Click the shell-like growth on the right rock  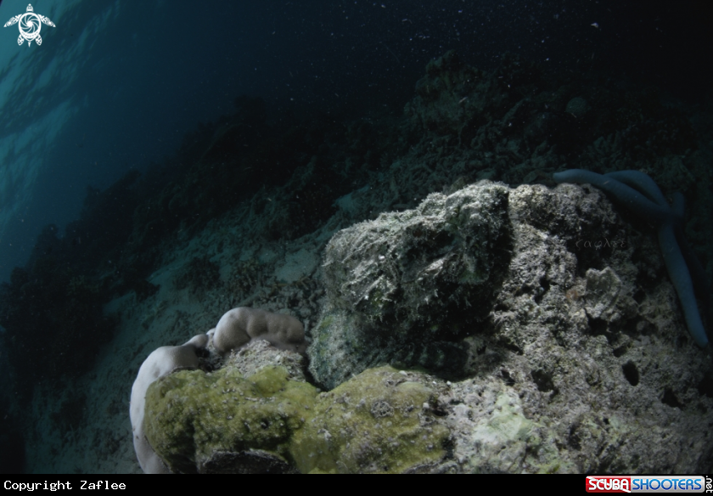click(x=601, y=289)
